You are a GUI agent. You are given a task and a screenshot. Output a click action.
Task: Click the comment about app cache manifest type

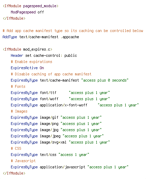click(x=73, y=31)
